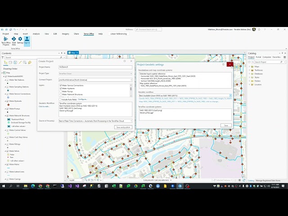Click the notifications bell icon in title bar
The image size is (288, 216).
click(x=259, y=29)
